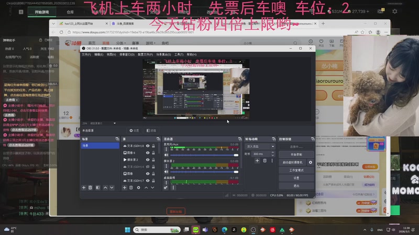The image size is (419, 235).
Task: Undock the Mixer panel via its float icon
Action: tap(240, 139)
